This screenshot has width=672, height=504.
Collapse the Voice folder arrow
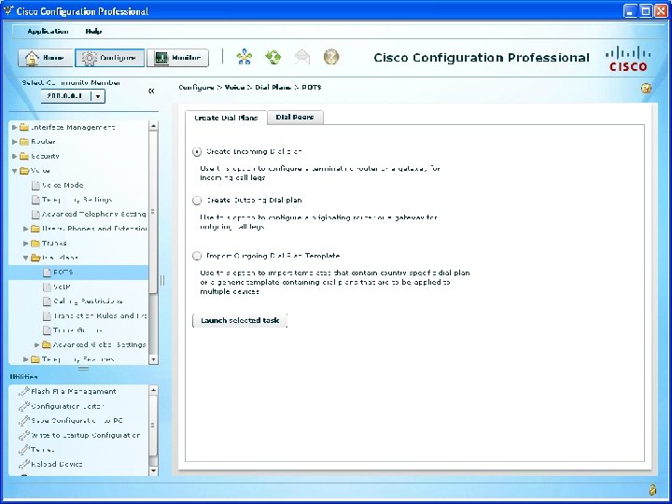point(15,171)
